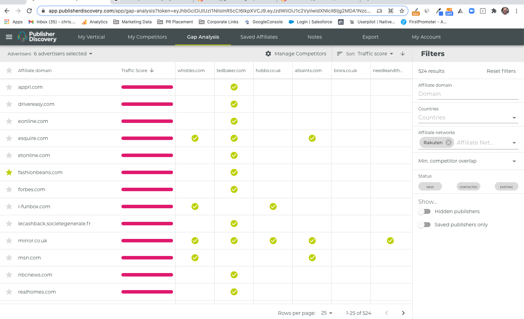Click the browser address bar URL

point(210,11)
